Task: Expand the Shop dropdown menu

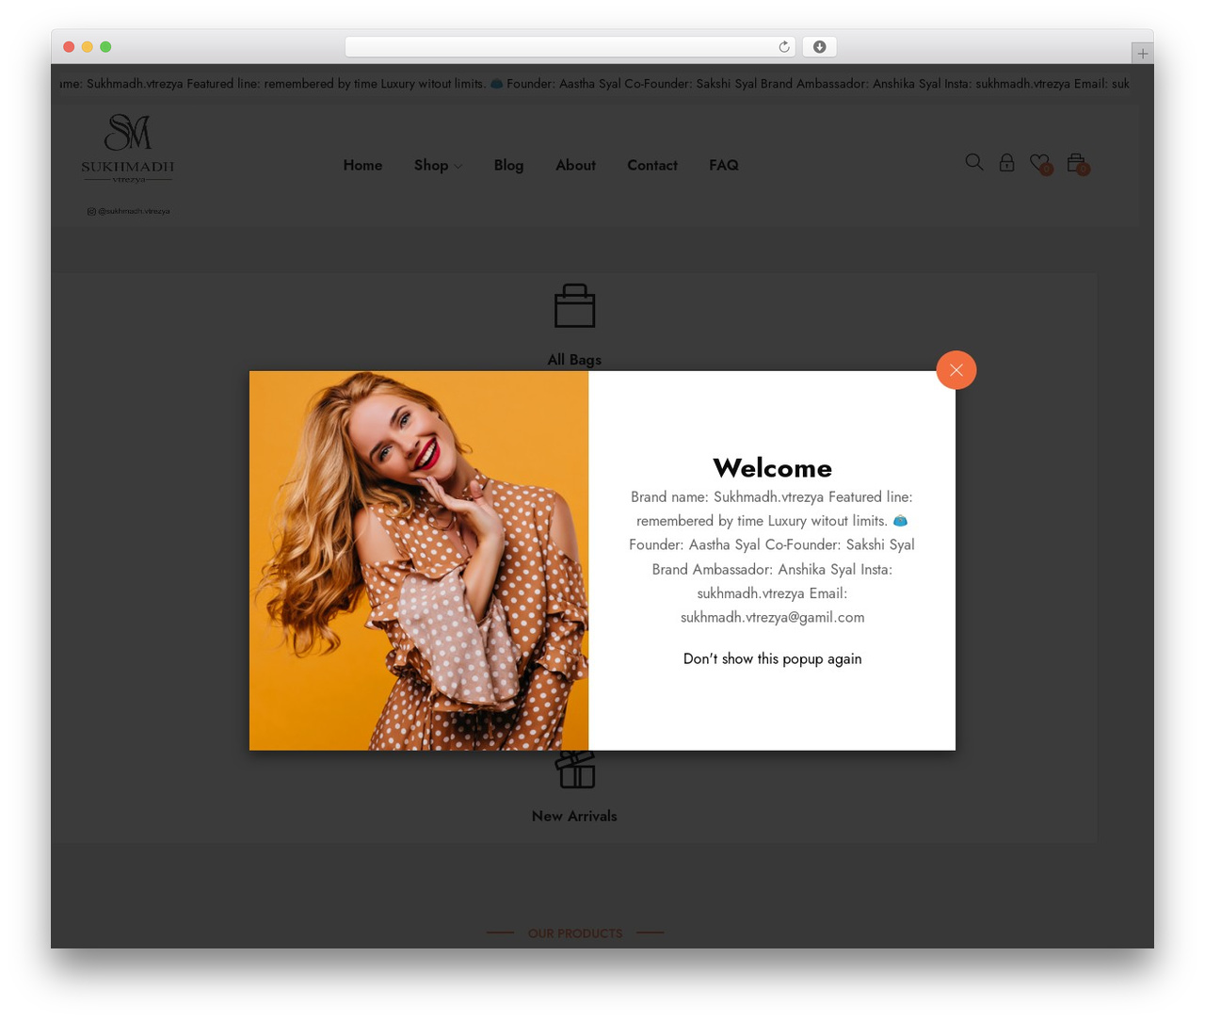Action: tap(438, 165)
